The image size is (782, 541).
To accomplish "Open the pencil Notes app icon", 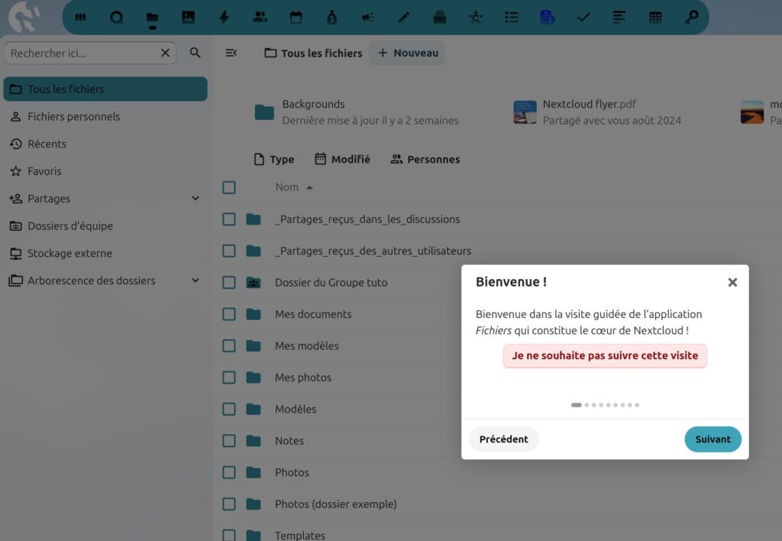I will 403,18.
